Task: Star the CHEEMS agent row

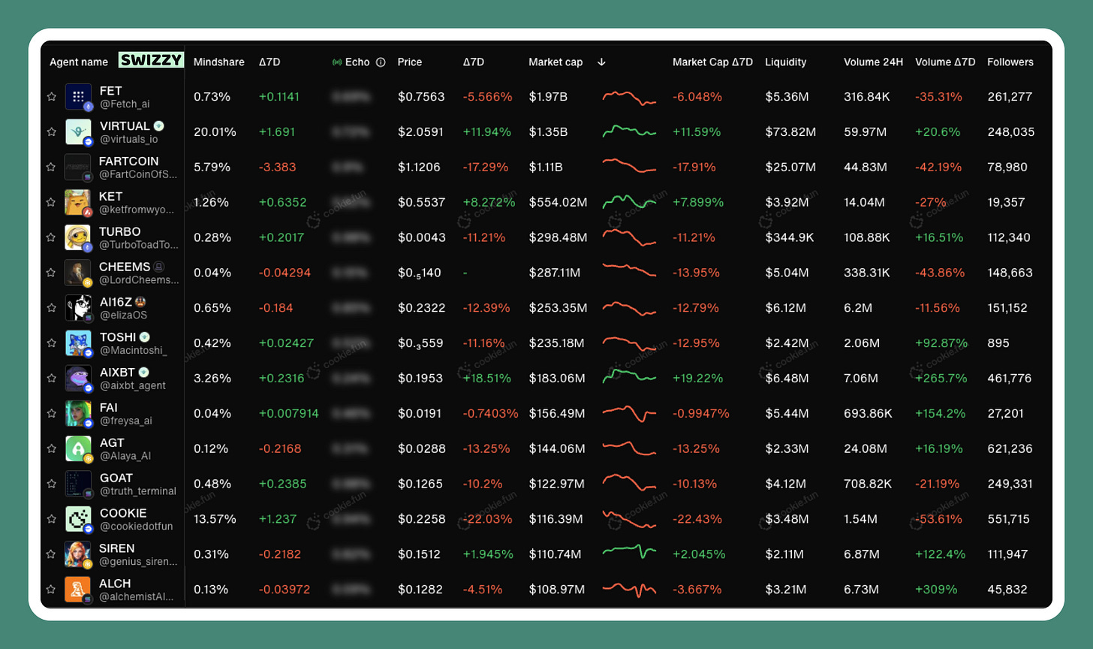Action: pyautogui.click(x=51, y=273)
